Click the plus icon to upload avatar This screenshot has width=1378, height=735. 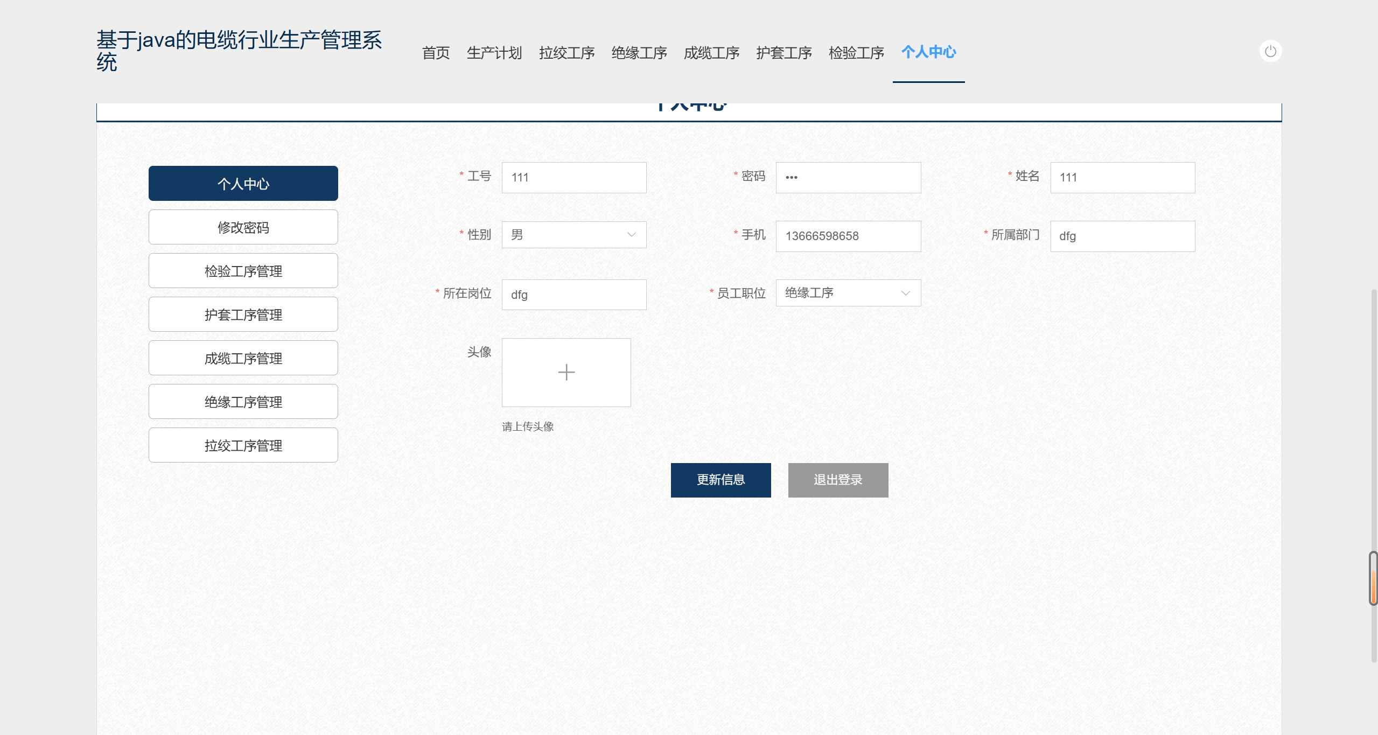[x=566, y=372]
